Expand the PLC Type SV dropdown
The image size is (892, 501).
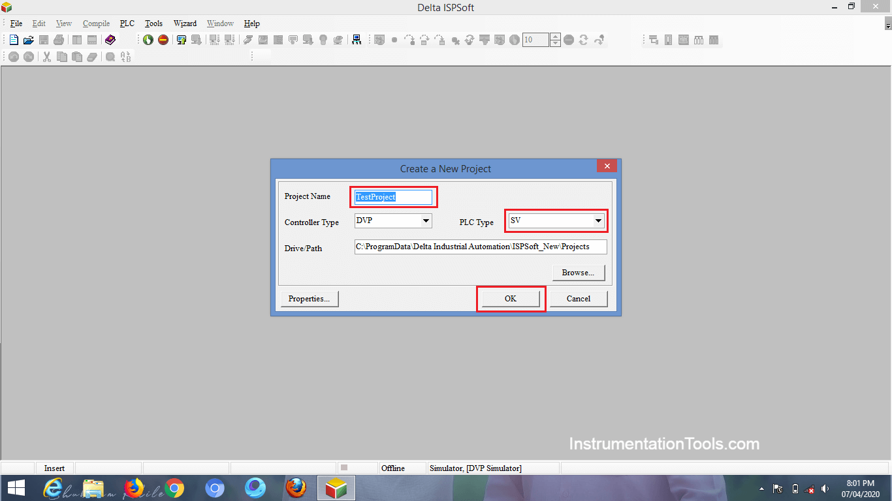[598, 220]
